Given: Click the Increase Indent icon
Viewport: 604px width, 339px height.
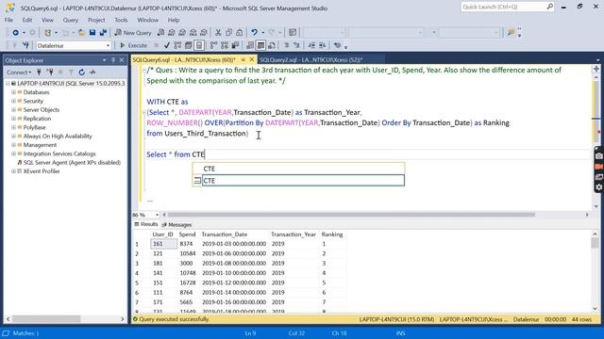Looking at the screenshot, I should pos(323,45).
